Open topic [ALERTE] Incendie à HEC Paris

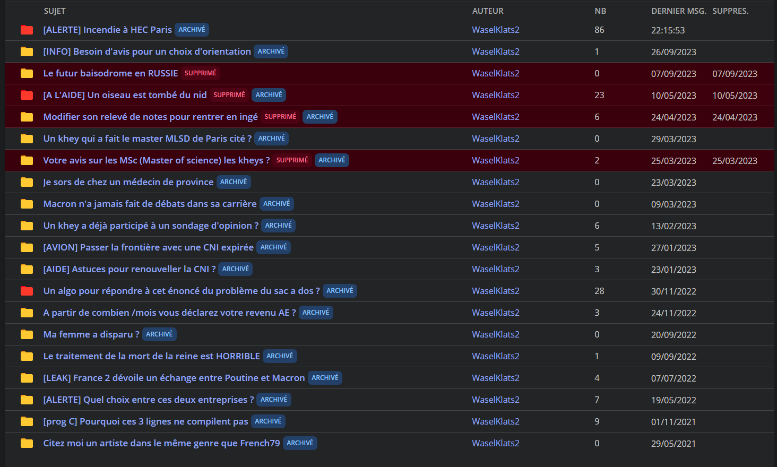click(108, 30)
